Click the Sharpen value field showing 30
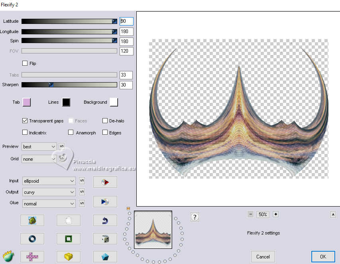 tap(126, 85)
